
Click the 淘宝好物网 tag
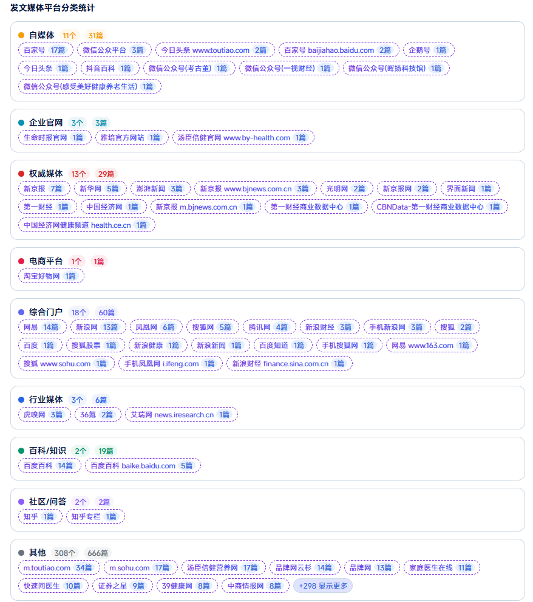point(51,276)
